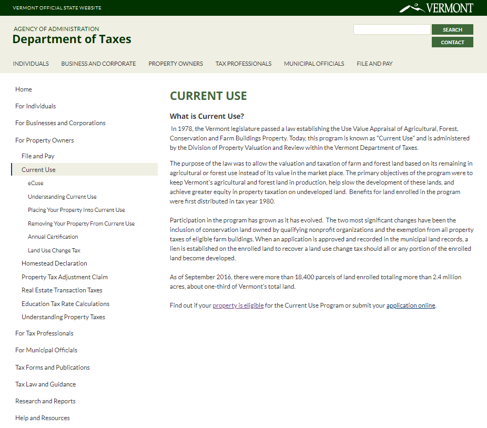Open the Department of Taxes homepage title
The width and height of the screenshot is (487, 428).
click(72, 39)
